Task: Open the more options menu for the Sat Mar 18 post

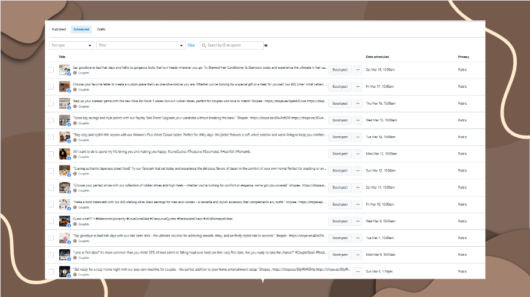Action: tap(358, 70)
